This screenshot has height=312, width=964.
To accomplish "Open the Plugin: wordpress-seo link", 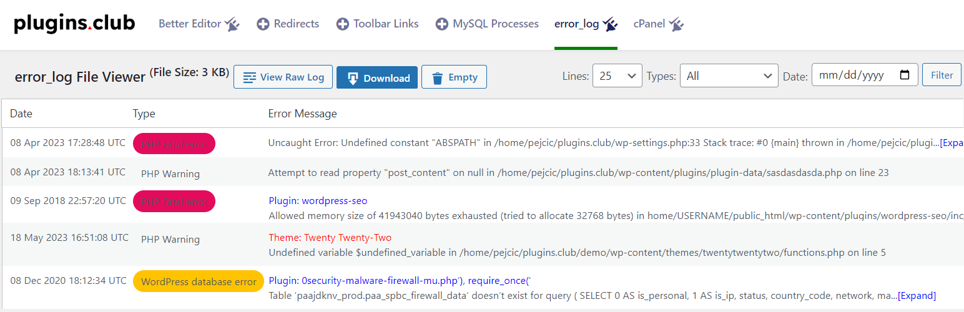I will (x=318, y=201).
